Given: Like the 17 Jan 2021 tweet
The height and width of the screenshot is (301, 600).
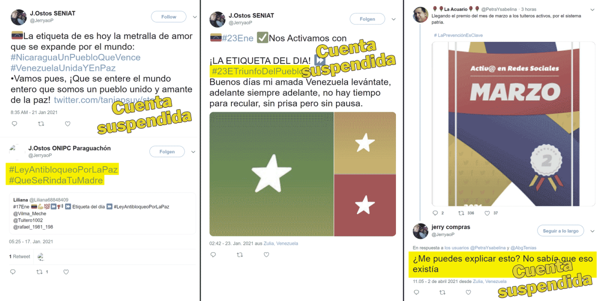Looking at the screenshot, I should (x=66, y=272).
